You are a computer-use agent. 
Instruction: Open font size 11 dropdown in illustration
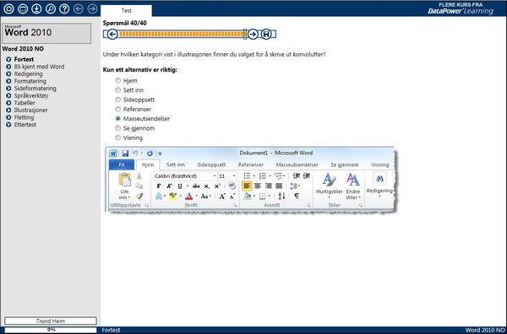tap(234, 176)
